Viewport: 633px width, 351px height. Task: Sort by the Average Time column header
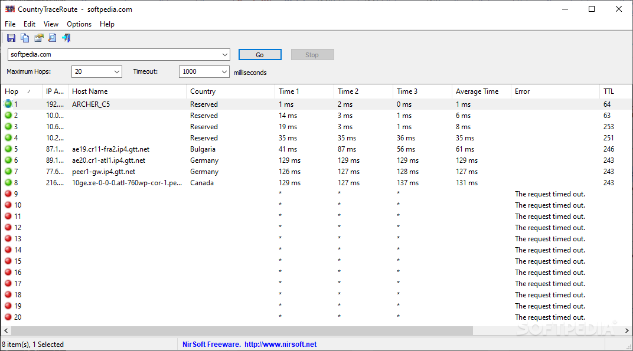pos(481,91)
